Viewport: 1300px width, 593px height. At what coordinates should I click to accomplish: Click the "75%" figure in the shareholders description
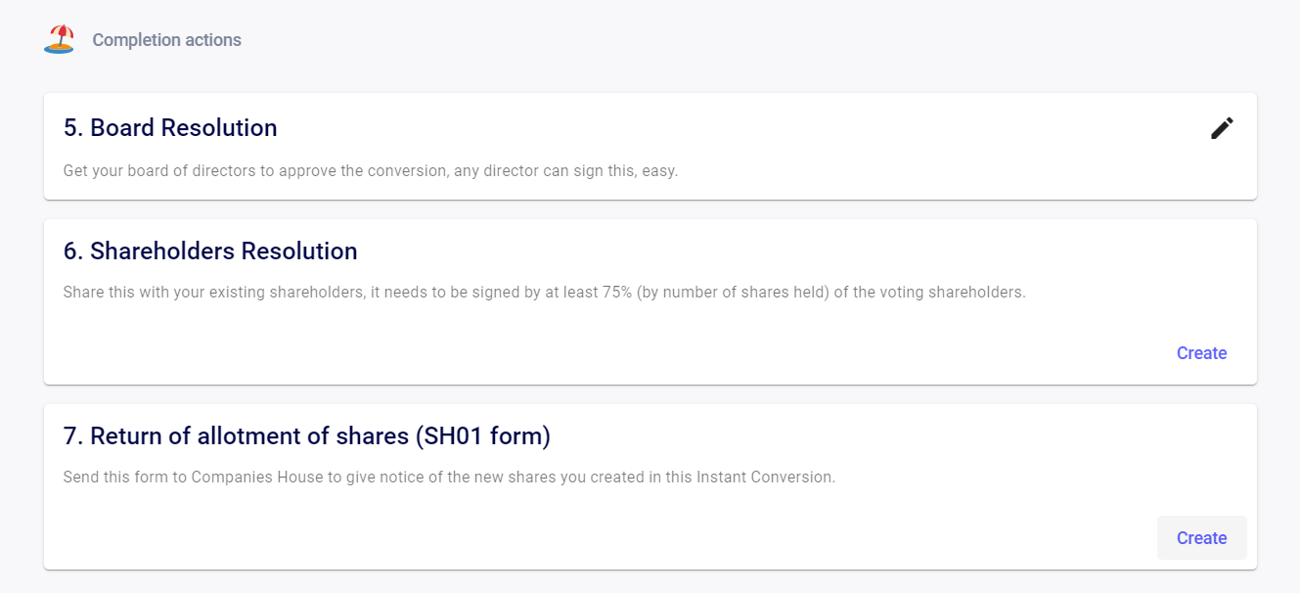pos(615,293)
